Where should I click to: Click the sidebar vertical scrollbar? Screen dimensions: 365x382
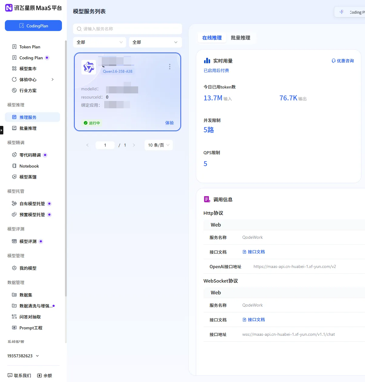(66, 168)
